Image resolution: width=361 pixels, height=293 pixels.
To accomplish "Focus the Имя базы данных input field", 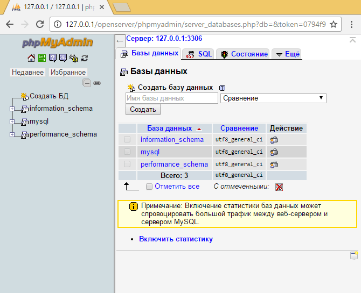I will pos(172,98).
